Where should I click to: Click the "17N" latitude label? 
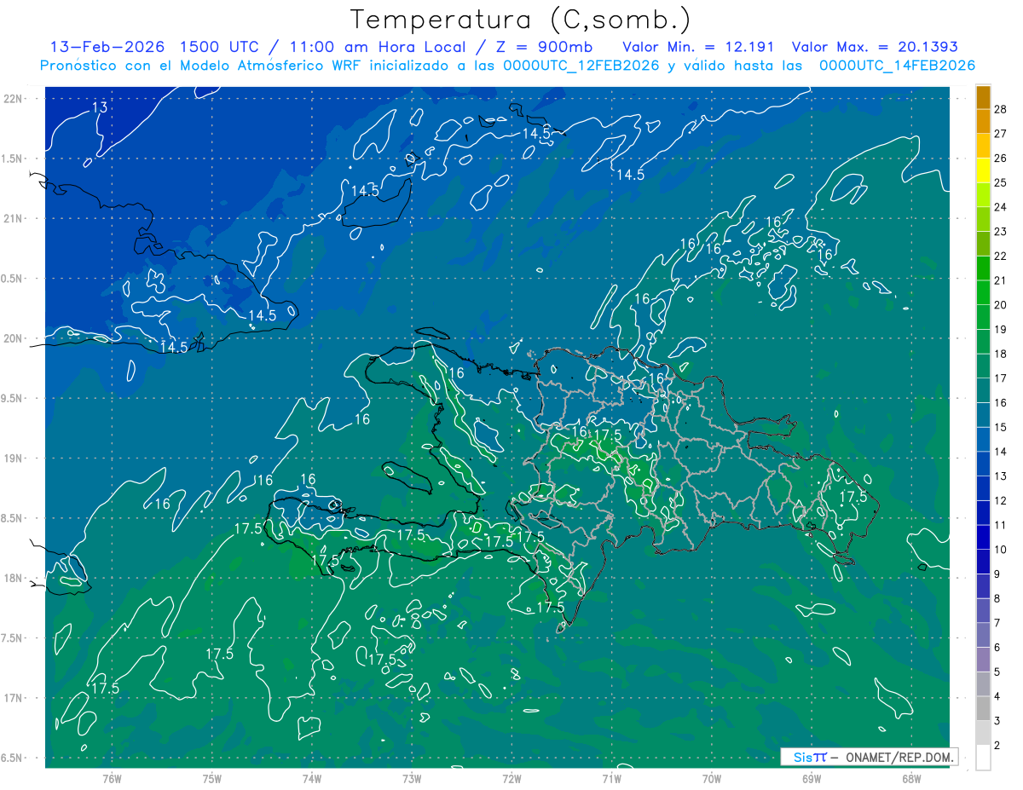coord(13,698)
